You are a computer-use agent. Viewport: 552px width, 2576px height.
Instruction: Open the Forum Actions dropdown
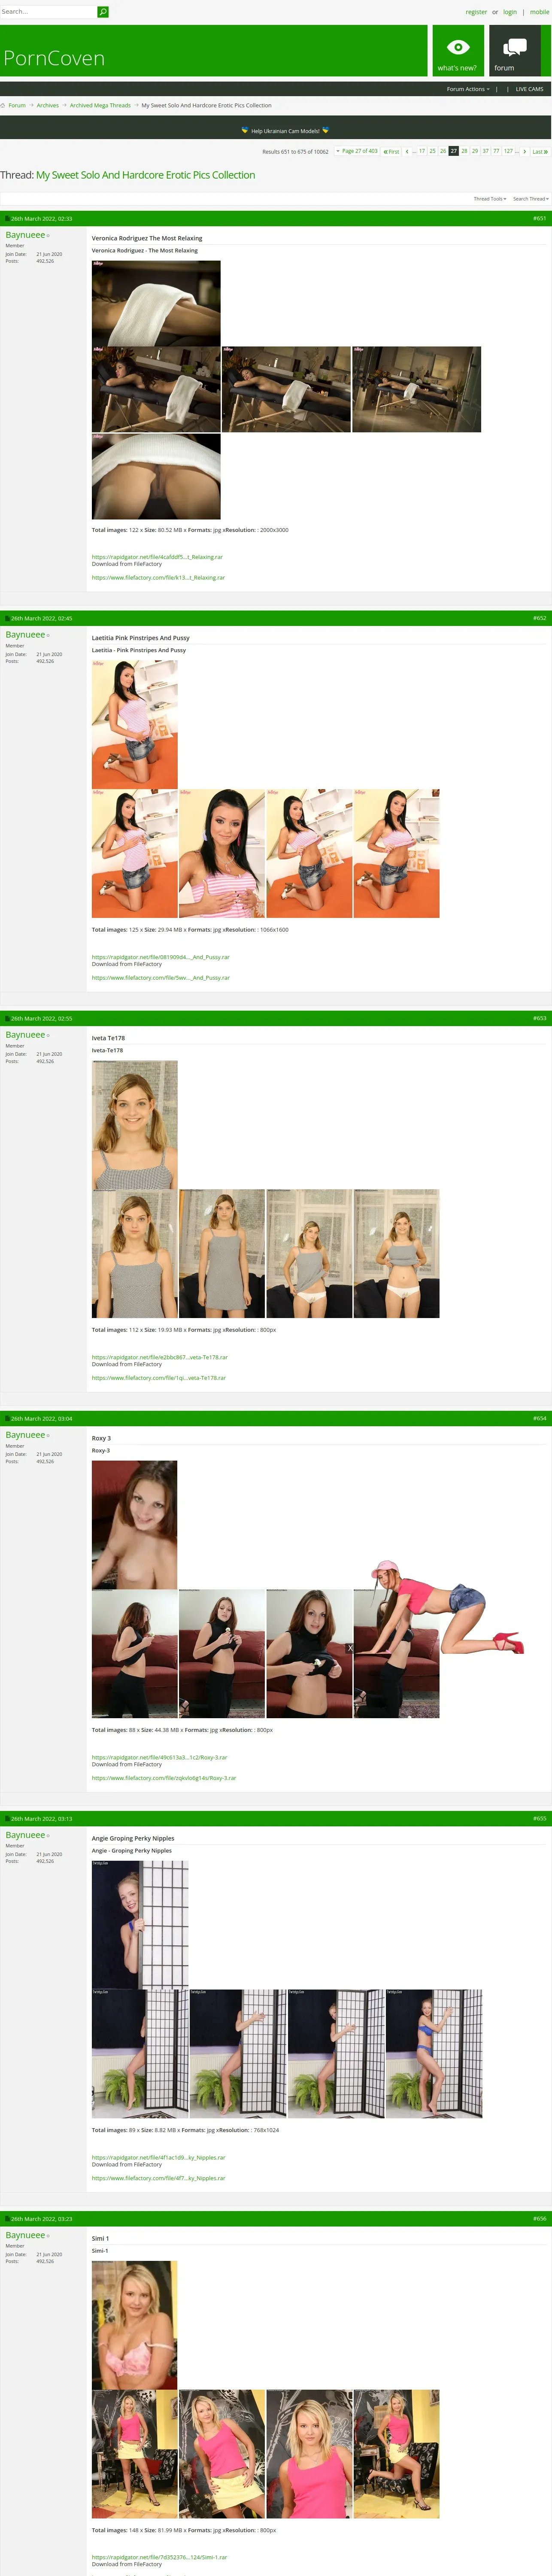point(468,89)
